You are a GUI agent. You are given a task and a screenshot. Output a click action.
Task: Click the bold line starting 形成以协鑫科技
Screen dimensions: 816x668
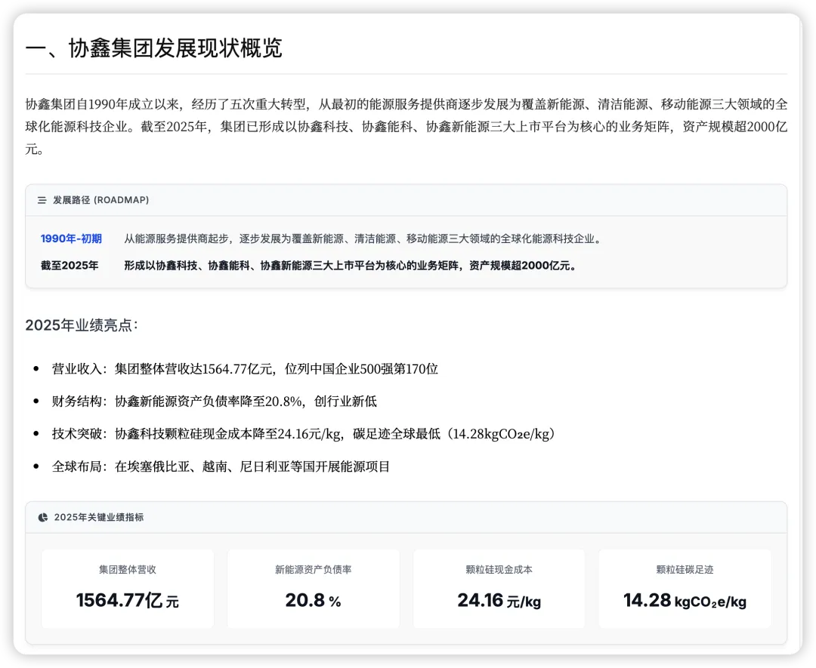pyautogui.click(x=351, y=266)
